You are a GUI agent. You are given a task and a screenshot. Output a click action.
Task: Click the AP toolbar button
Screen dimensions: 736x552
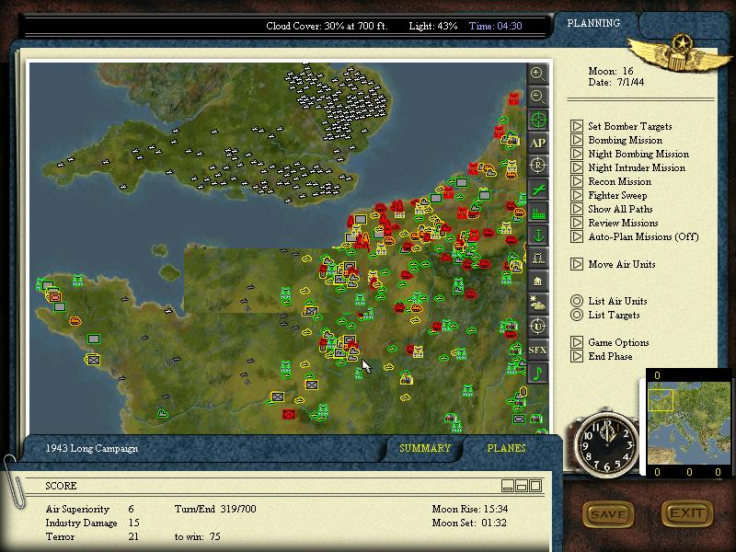pyautogui.click(x=537, y=143)
